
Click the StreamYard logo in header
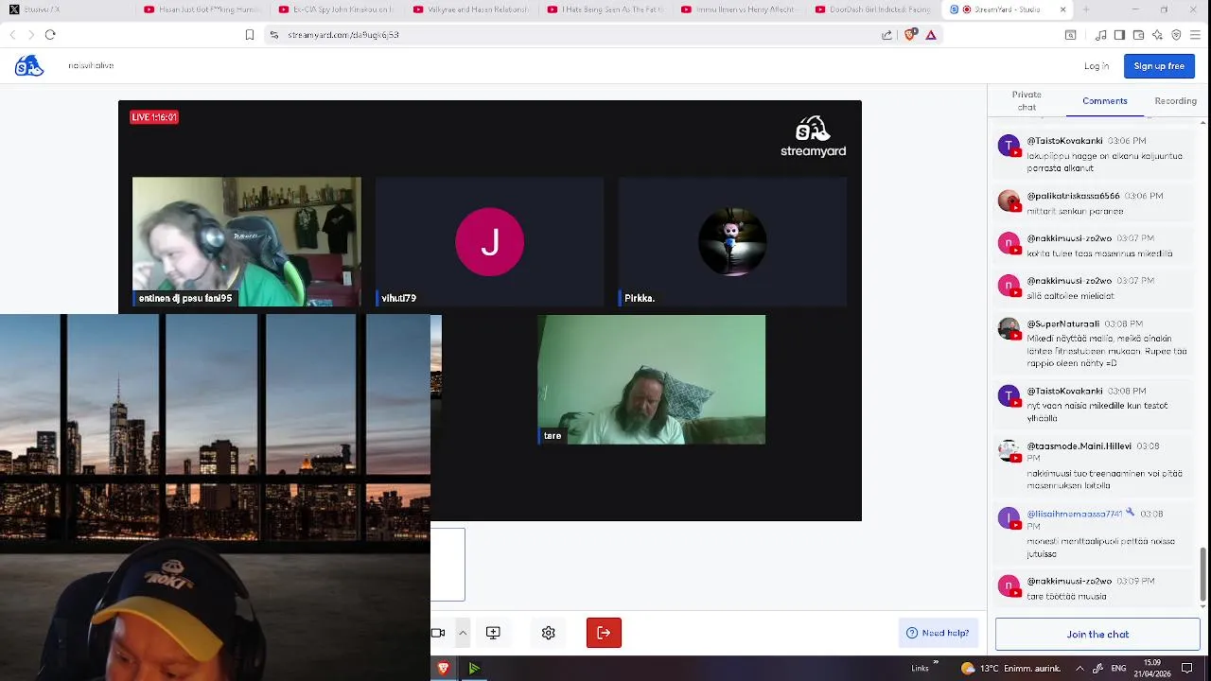click(29, 66)
